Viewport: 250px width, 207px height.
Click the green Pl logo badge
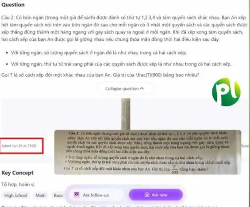(x=226, y=92)
